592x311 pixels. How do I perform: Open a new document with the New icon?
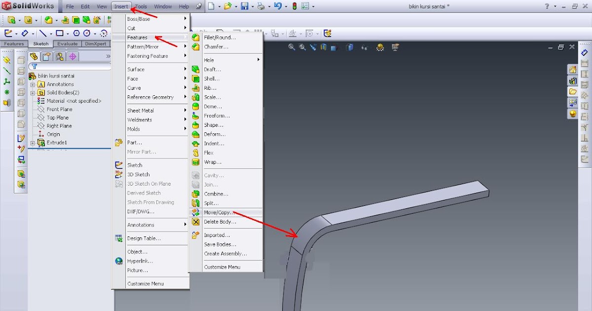point(212,5)
